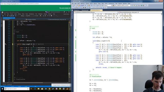Screen dimensions: 164x92
Task: Click Navigate Backward icon in dark Visual Studio toolbar
Action: point(3,16)
